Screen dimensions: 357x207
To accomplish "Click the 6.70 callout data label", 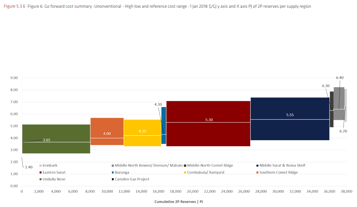I will (343, 131).
